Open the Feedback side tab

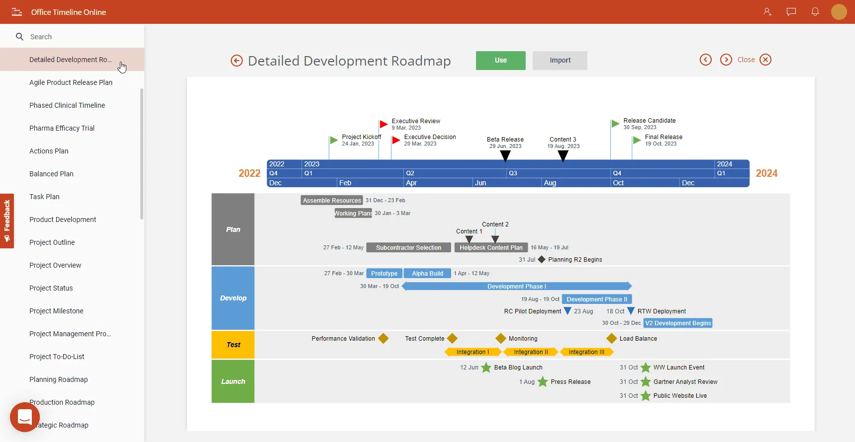[7, 221]
